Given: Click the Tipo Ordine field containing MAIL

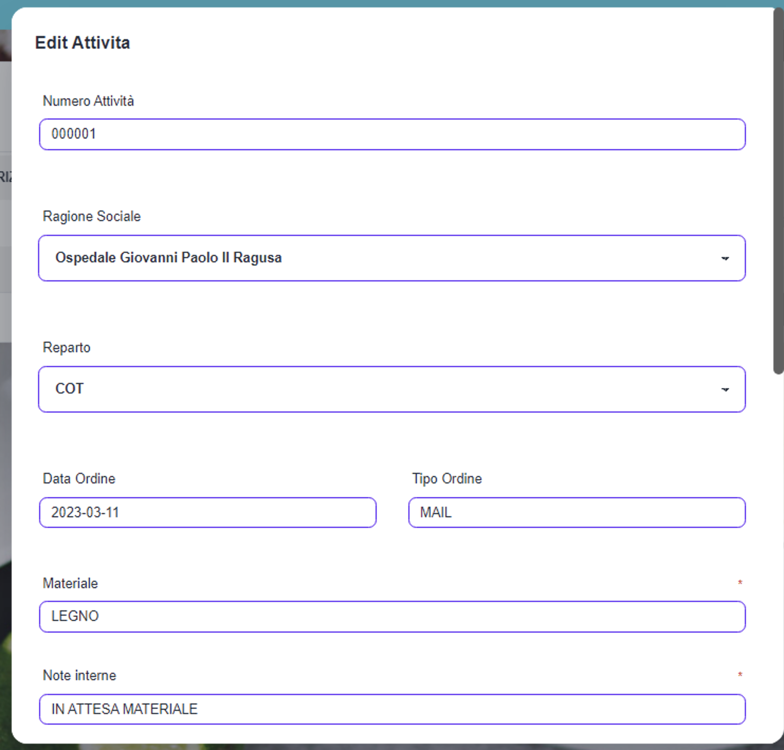Looking at the screenshot, I should (x=577, y=513).
